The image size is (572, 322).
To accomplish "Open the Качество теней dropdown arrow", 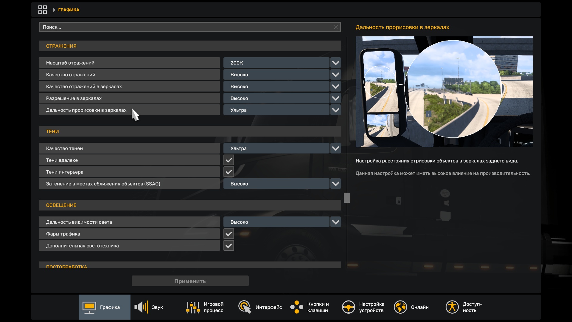I will (335, 148).
